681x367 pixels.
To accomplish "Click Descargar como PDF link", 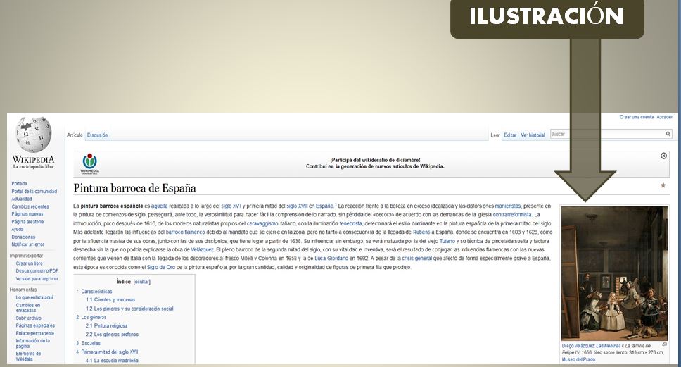I will pyautogui.click(x=37, y=271).
